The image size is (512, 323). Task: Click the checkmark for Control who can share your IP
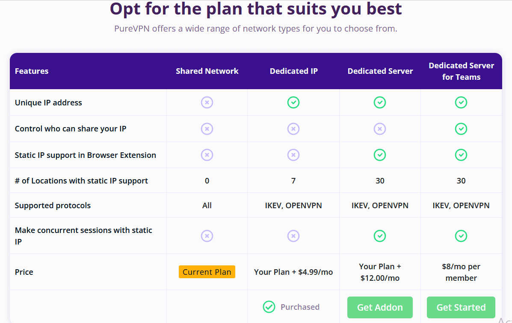click(x=461, y=128)
